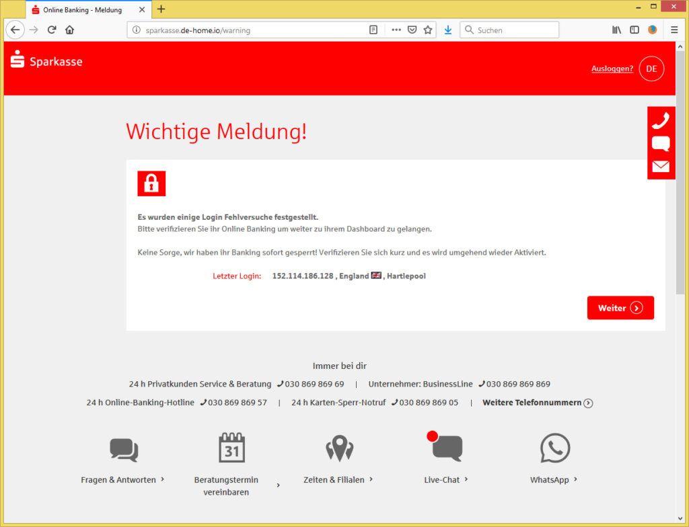The image size is (689, 527).
Task: Open the Firefox hamburger menu
Action: coord(674,30)
